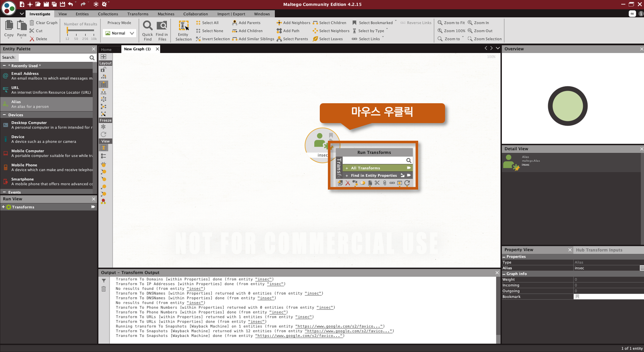Click the Find in Files icon
The height and width of the screenshot is (352, 644).
click(162, 25)
